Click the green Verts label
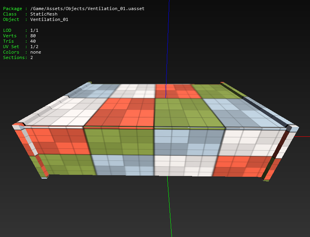310x237 pixels. pos(10,36)
